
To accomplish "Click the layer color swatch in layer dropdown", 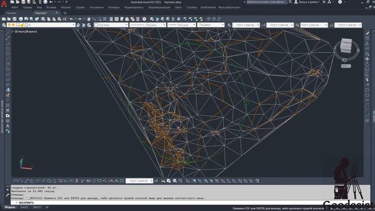I will click(x=26, y=25).
